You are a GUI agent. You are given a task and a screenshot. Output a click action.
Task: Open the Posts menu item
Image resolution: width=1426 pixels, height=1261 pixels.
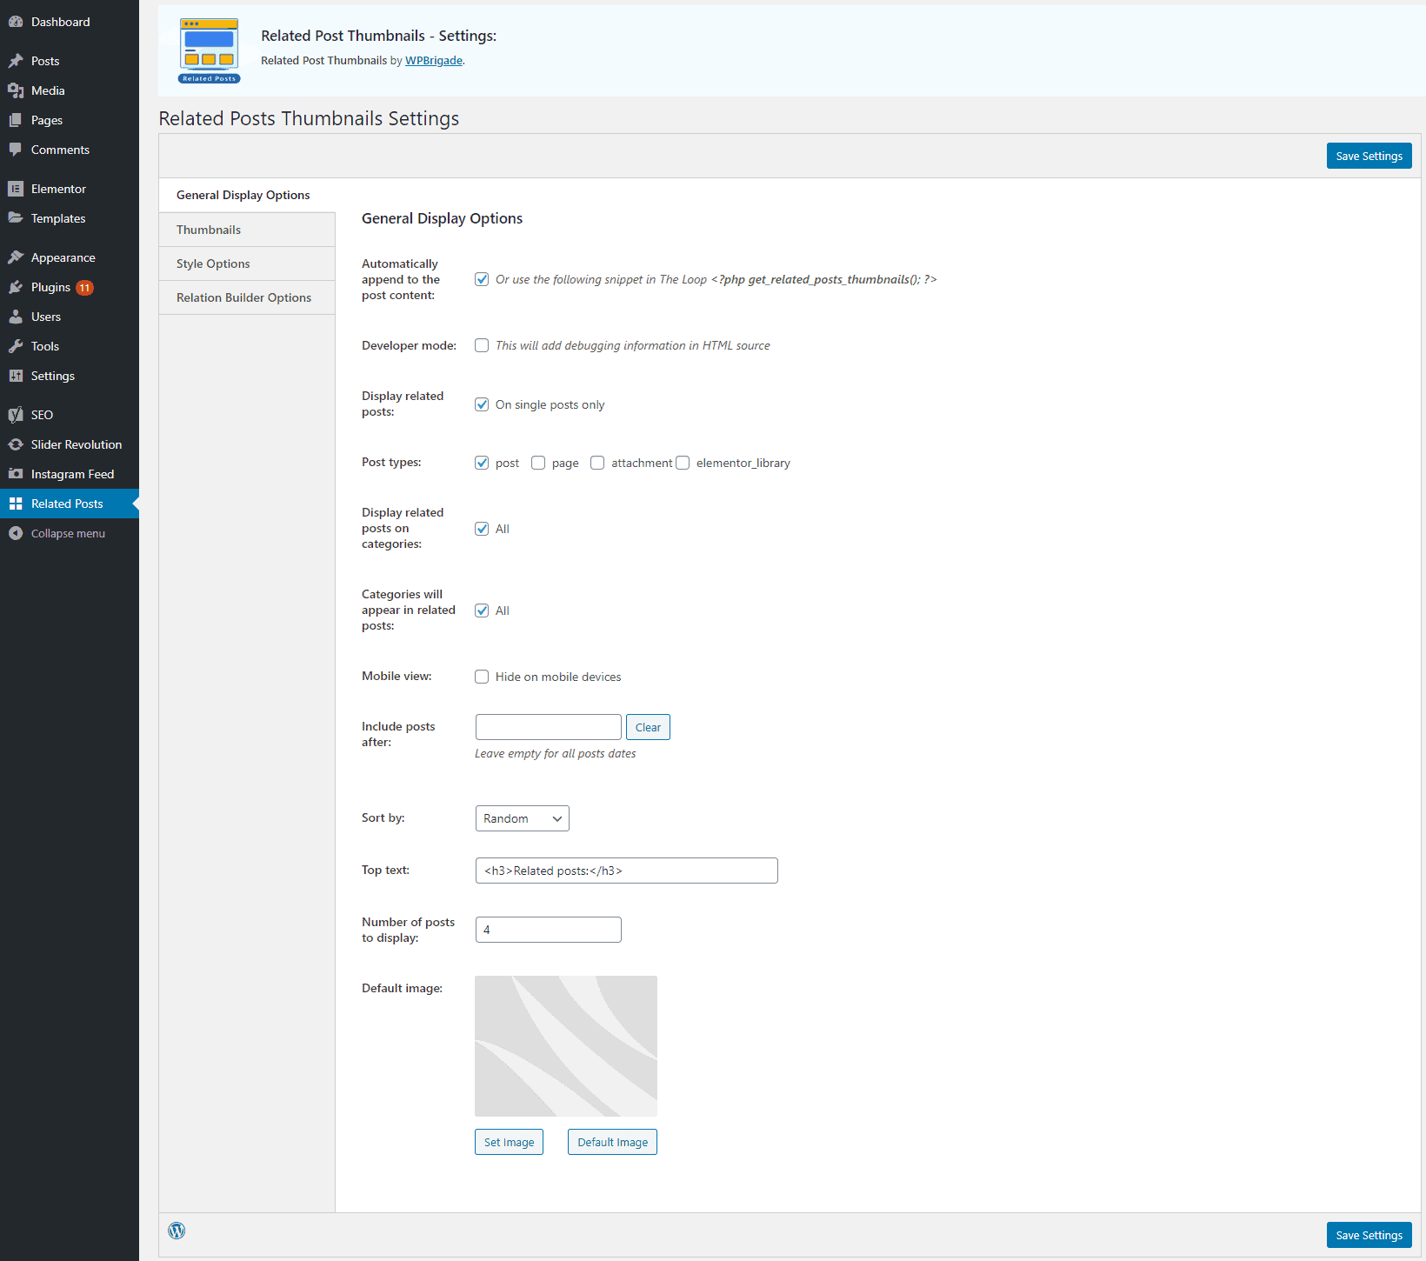pos(70,61)
